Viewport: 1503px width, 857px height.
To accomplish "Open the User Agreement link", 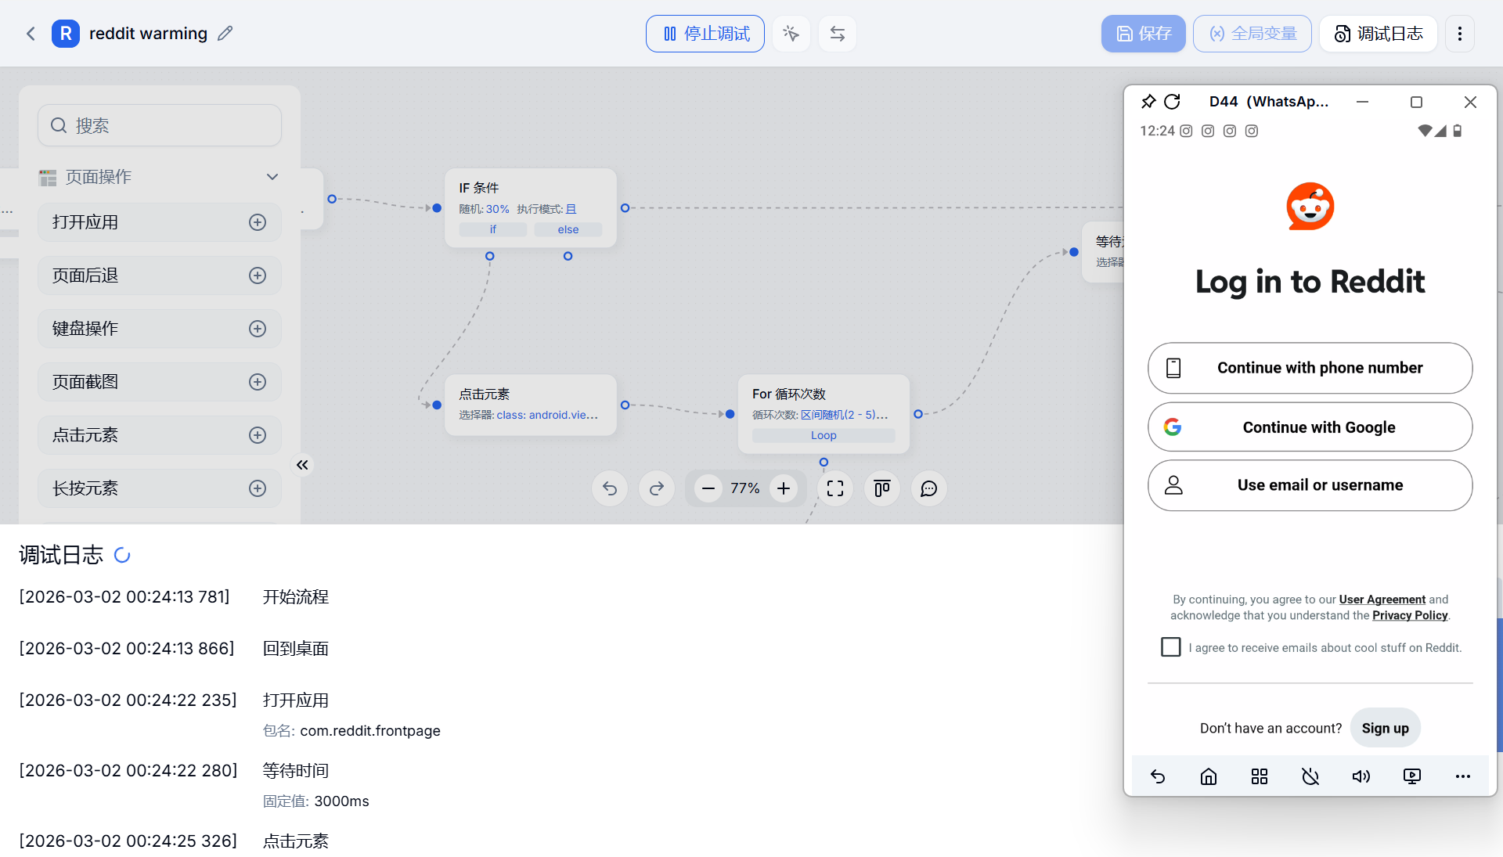I will pyautogui.click(x=1382, y=600).
